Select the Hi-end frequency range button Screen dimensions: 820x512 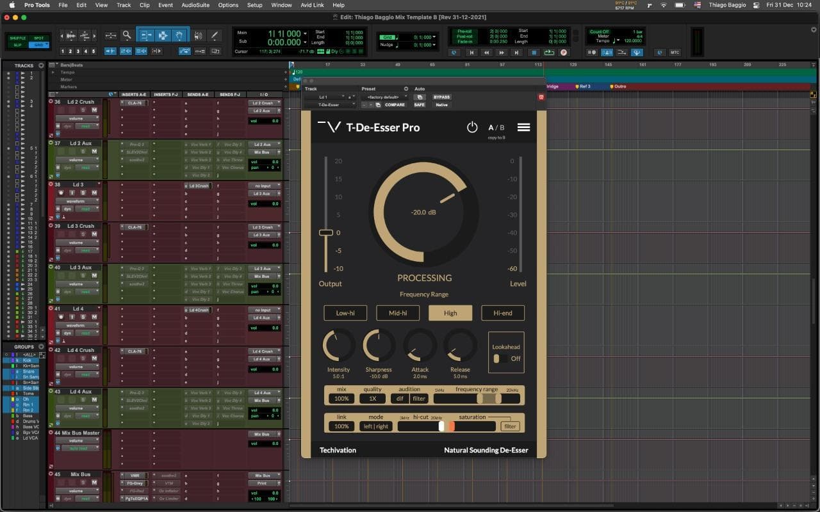tap(503, 313)
